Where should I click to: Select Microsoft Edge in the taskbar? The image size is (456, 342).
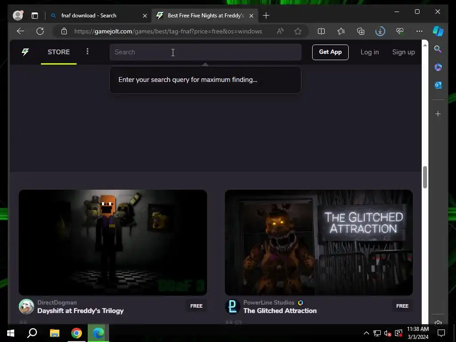(x=98, y=333)
